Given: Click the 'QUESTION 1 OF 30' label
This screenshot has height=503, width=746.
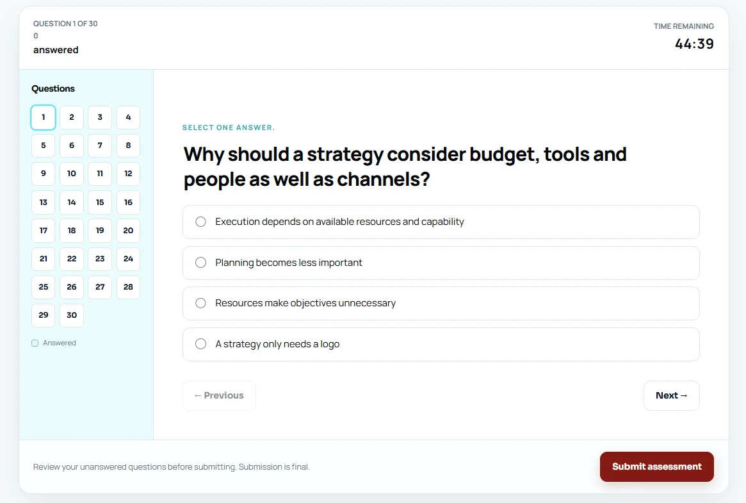Looking at the screenshot, I should click(x=65, y=24).
